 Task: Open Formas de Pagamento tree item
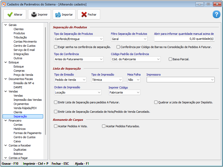coord(27,133)
